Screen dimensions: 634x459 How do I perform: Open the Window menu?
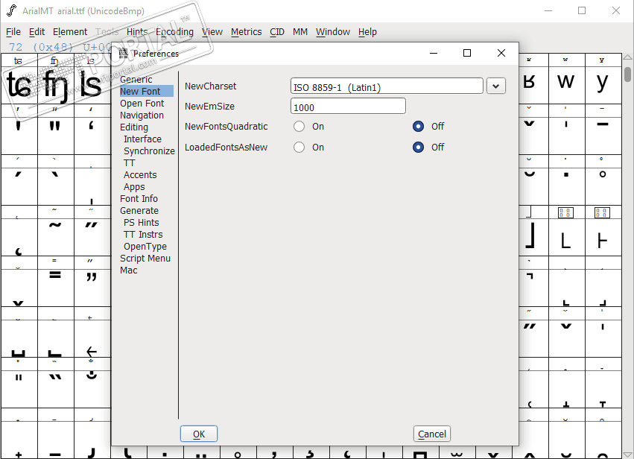point(333,32)
